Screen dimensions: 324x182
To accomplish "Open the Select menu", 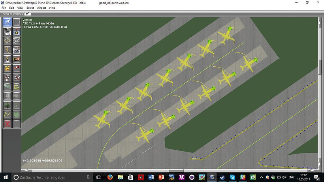I will (30, 8).
